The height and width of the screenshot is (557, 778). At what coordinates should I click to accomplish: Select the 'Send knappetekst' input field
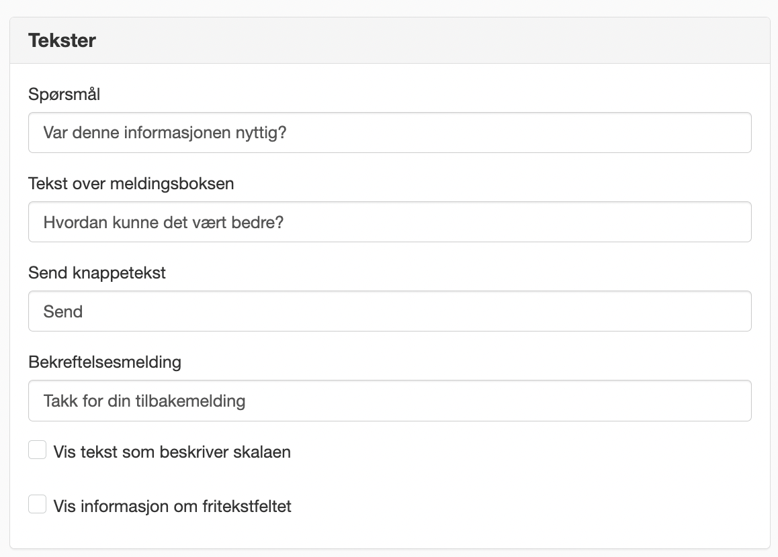[x=390, y=311]
